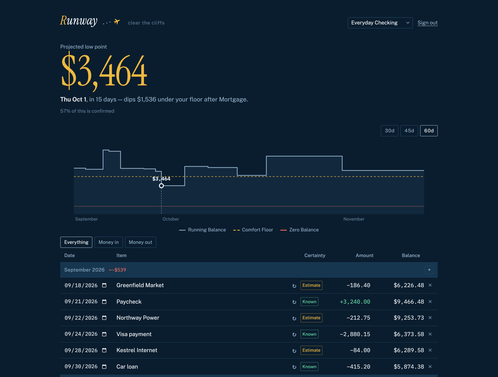Open calendar picker for 09/24/2026 row

pyautogui.click(x=104, y=334)
